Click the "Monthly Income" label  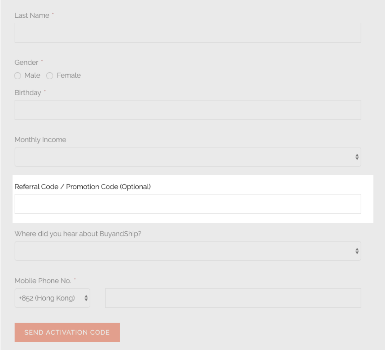pyautogui.click(x=40, y=140)
